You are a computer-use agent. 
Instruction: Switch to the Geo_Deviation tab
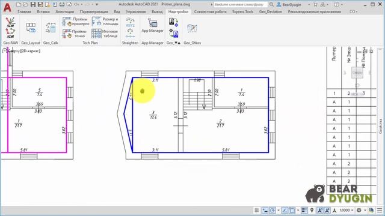tap(271, 11)
